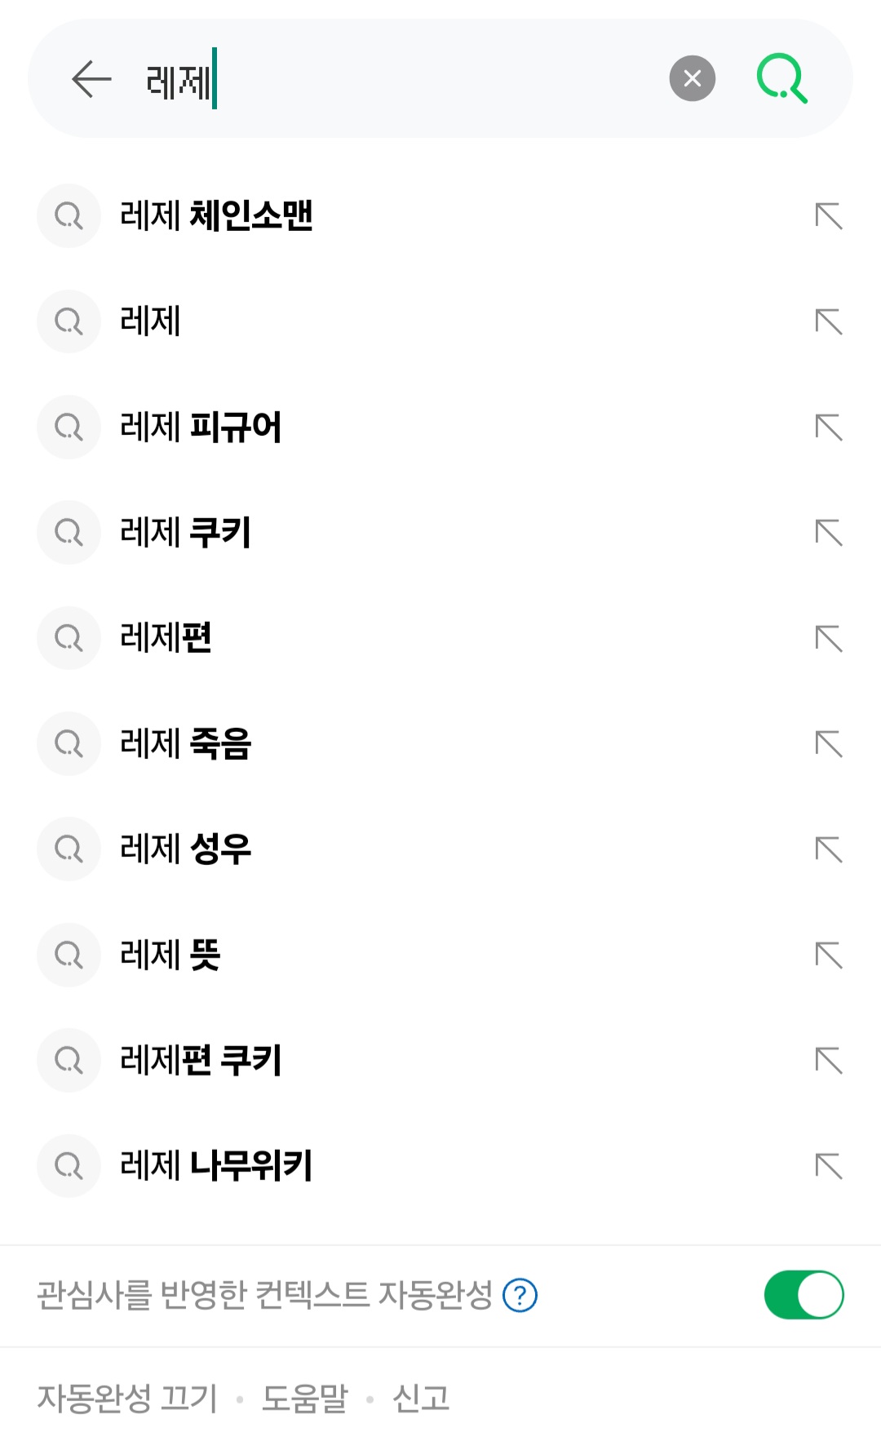Tap the magnifier icon beside '레제 체인소맨'

pyautogui.click(x=69, y=216)
